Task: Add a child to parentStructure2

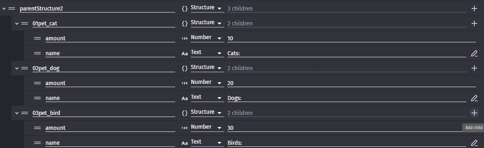Action: pyautogui.click(x=474, y=8)
